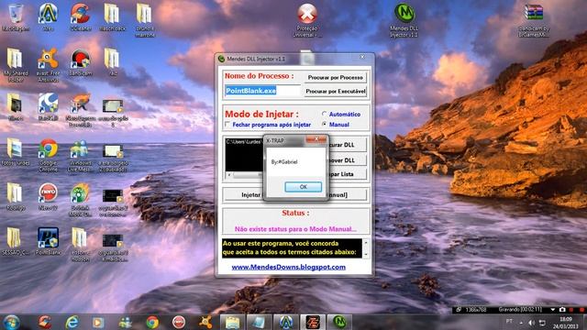The width and height of the screenshot is (587, 330).
Task: Open avast from the taskbar
Action: pyautogui.click(x=205, y=322)
